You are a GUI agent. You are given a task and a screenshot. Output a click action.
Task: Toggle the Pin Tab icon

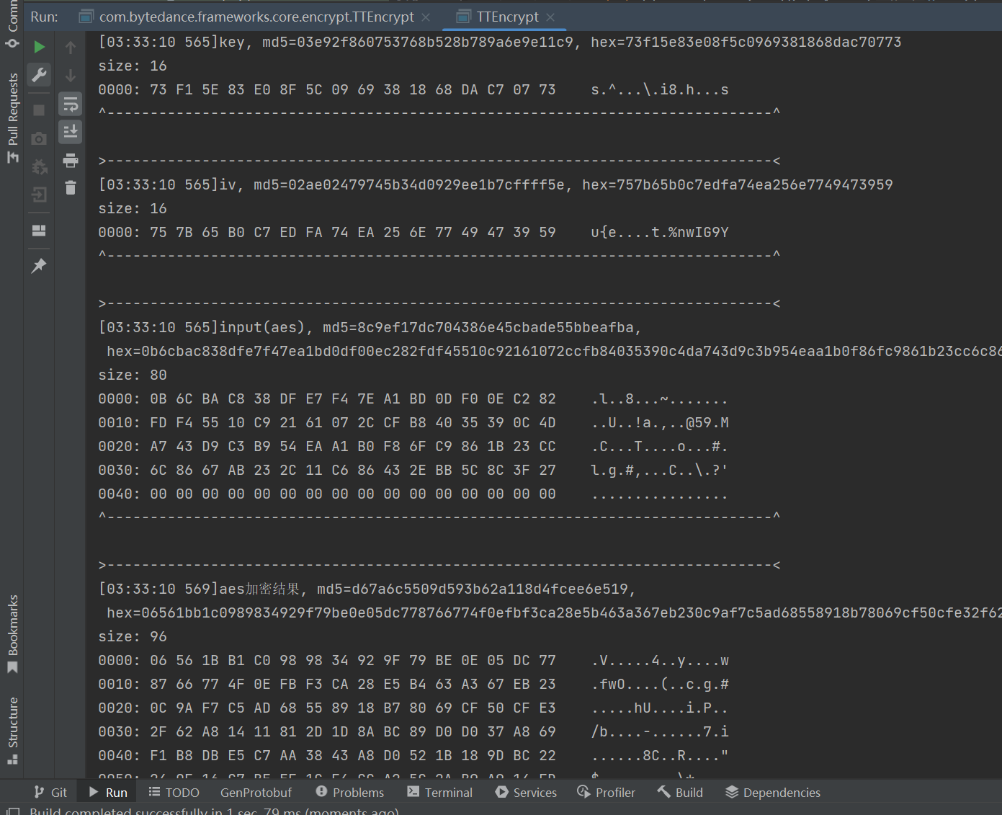click(x=40, y=265)
